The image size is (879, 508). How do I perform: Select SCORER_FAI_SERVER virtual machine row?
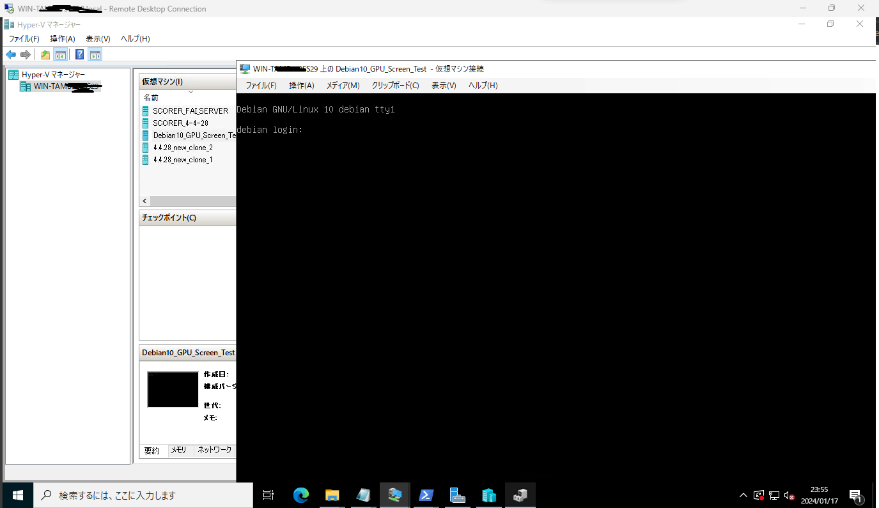pos(189,111)
